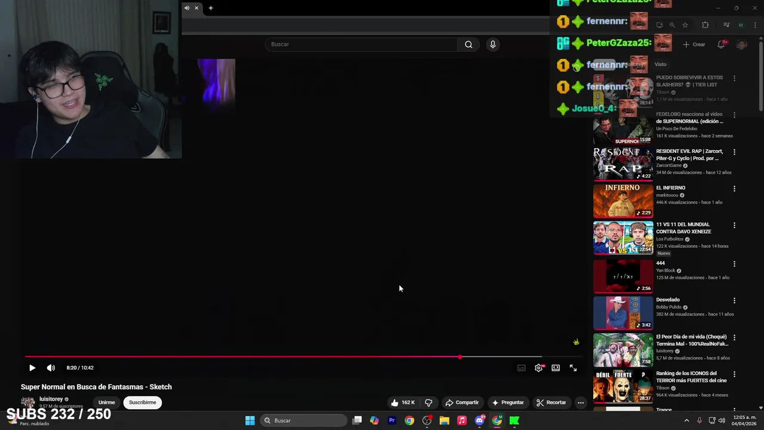This screenshot has height=430, width=764.
Task: Open options for Ranking de ICONOS video
Action: pos(734,374)
